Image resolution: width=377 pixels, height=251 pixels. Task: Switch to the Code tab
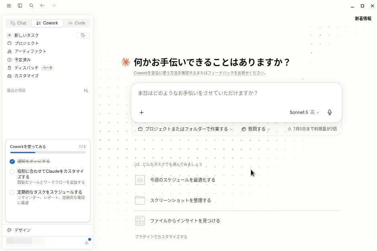(x=77, y=23)
